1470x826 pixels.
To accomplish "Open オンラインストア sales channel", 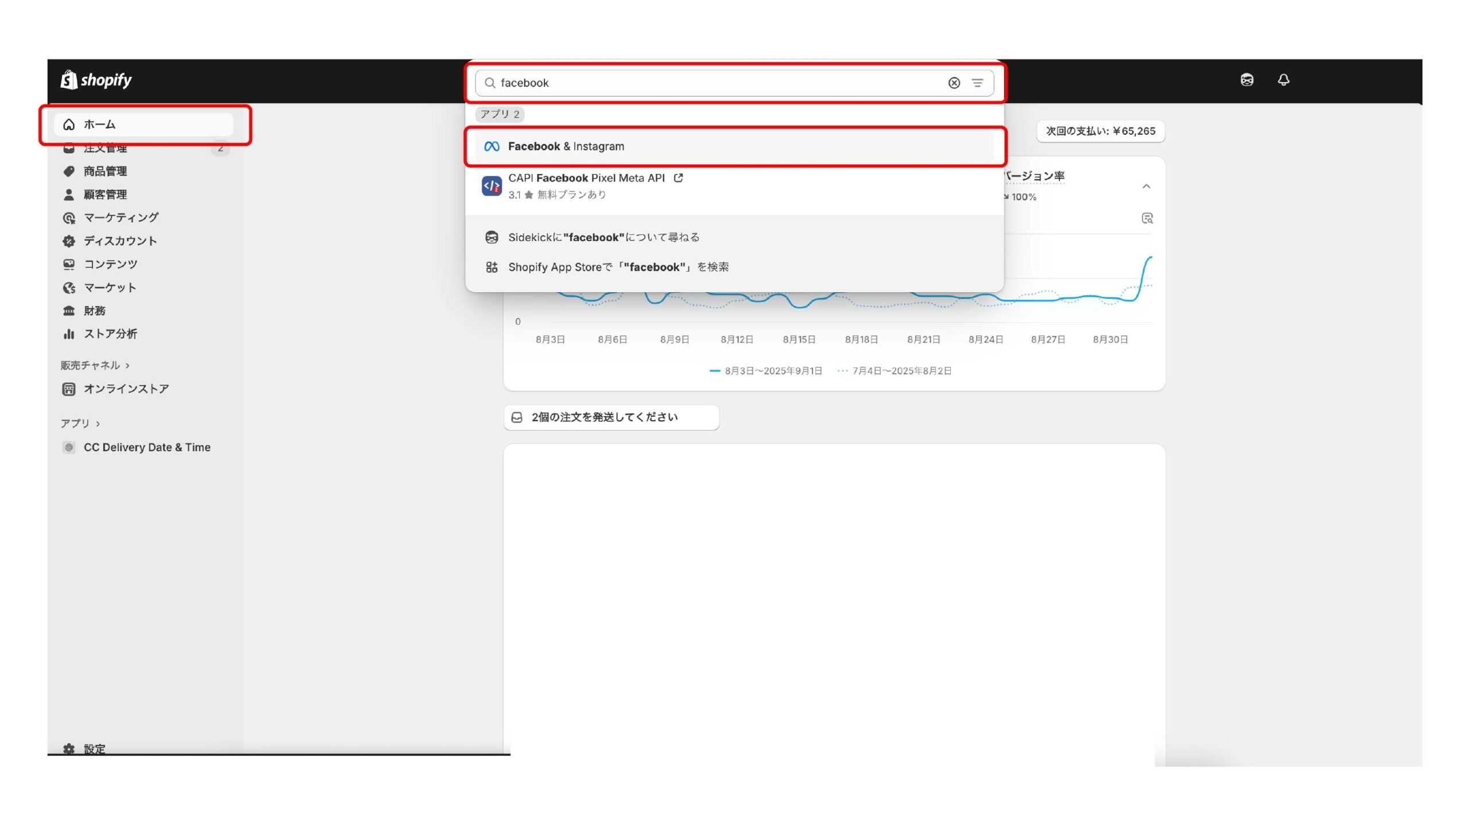I will (144, 389).
